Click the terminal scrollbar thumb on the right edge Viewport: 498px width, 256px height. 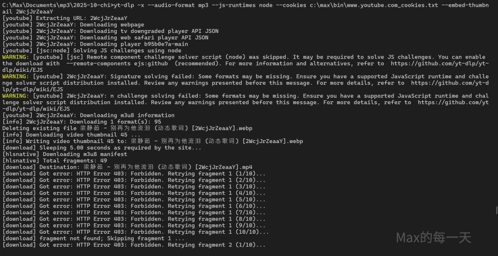pyautogui.click(x=496, y=209)
